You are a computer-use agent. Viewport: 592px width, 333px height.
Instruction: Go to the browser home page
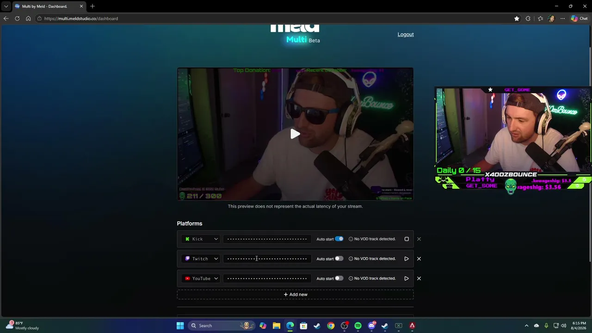pos(28,18)
